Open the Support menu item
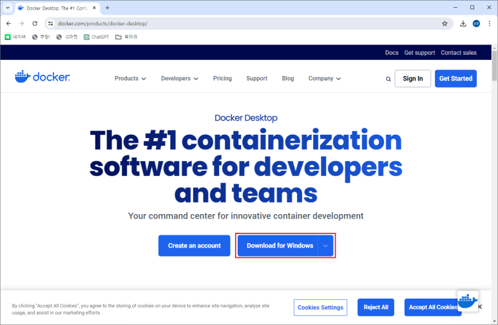Viewport: 498px width, 325px height. [256, 79]
